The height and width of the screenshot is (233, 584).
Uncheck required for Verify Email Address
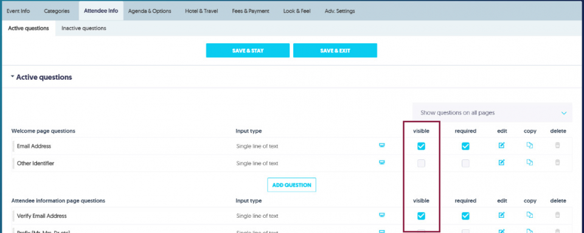tap(465, 216)
